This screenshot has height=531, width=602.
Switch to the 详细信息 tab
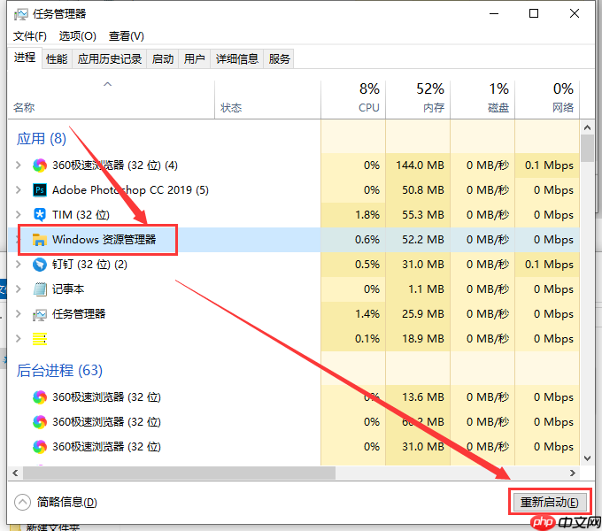[237, 59]
